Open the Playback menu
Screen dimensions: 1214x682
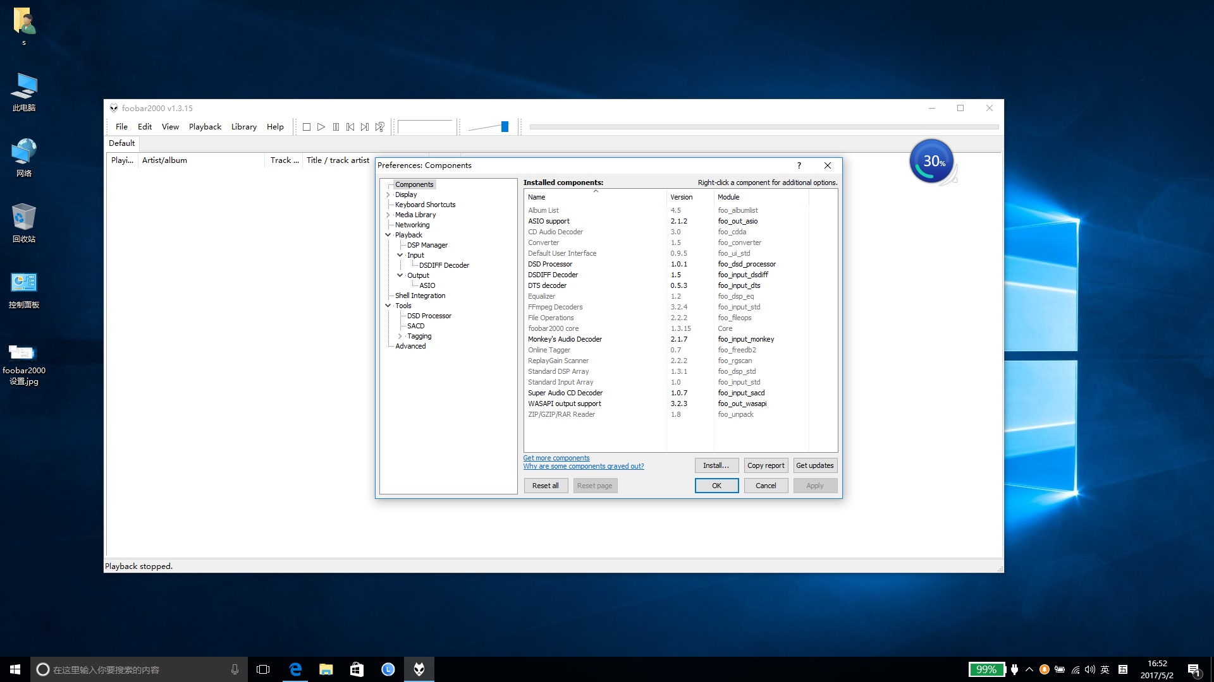point(205,126)
